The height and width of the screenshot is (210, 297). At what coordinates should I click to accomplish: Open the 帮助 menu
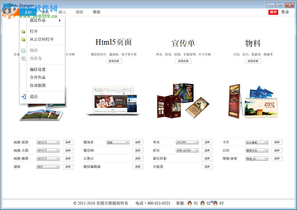click(x=97, y=12)
